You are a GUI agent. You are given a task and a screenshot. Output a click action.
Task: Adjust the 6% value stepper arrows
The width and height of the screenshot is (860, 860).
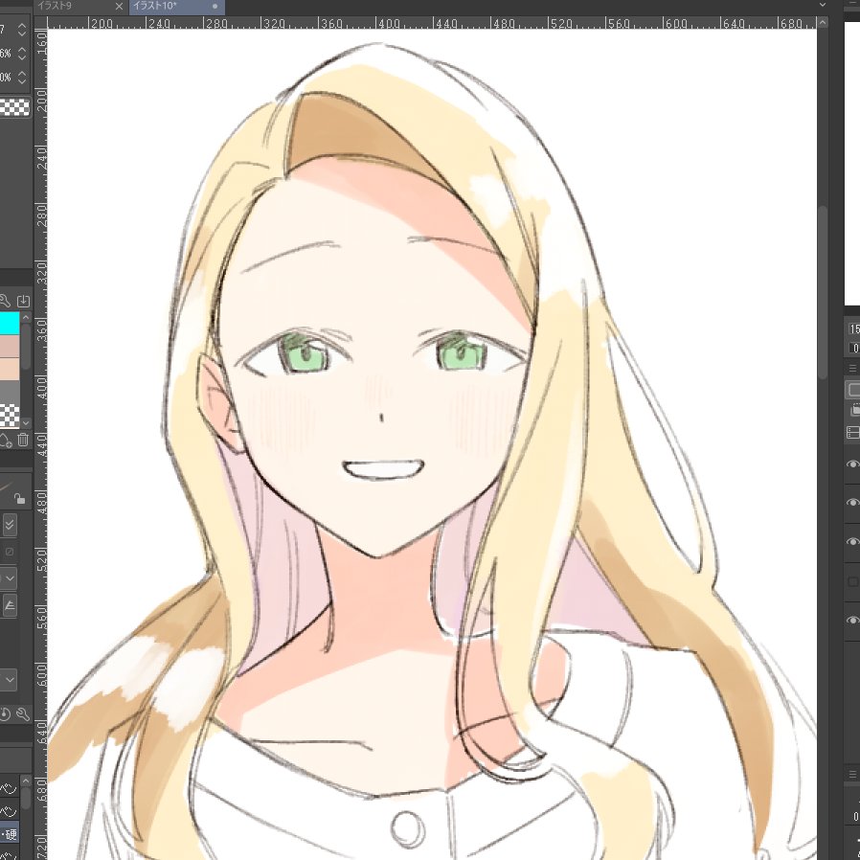pos(21,54)
